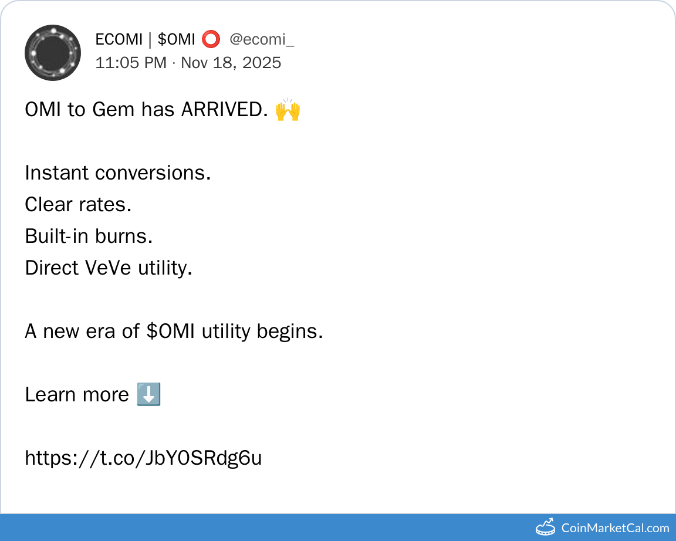Click the 11:05 PM post time
This screenshot has height=541, width=676.
[131, 62]
